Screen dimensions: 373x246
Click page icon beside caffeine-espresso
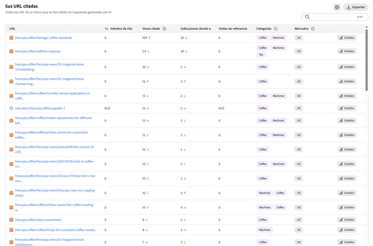pos(11,51)
